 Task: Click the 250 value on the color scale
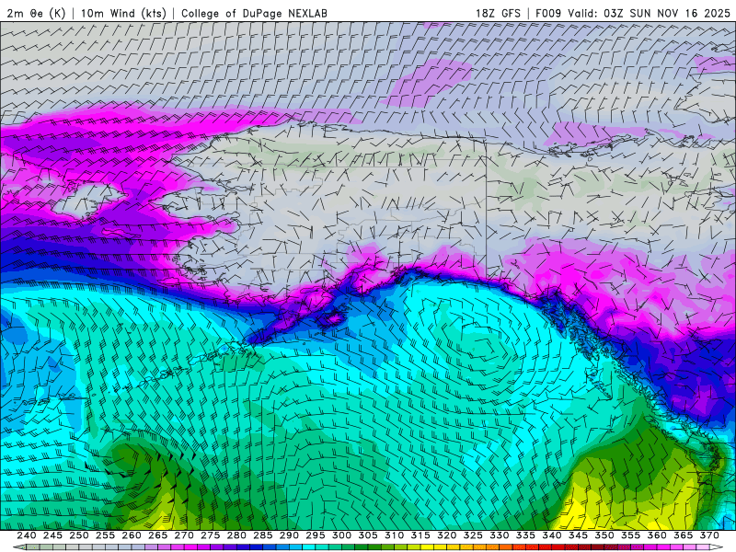click(79, 535)
